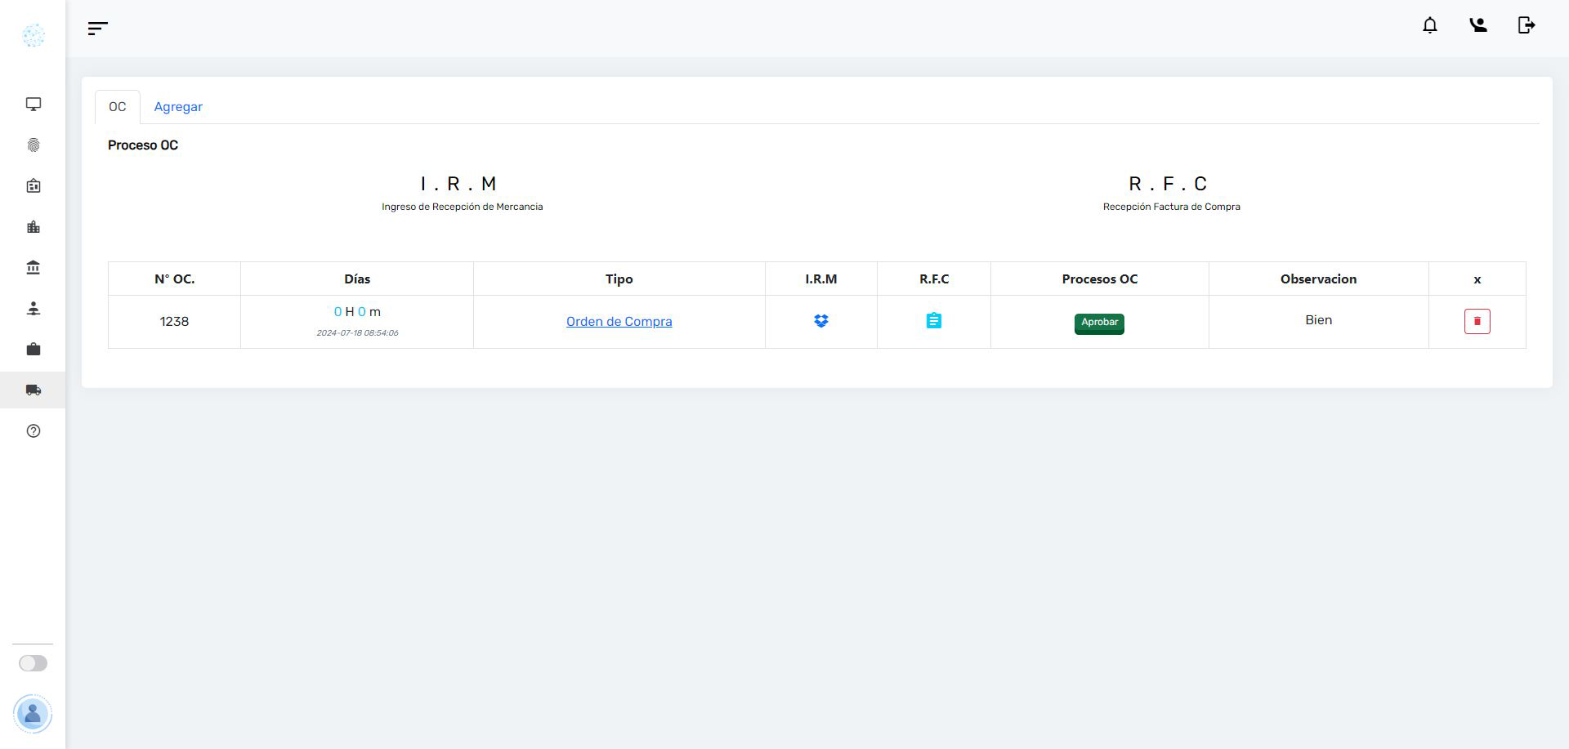
Task: Open the help question mark icon
Action: coord(34,431)
